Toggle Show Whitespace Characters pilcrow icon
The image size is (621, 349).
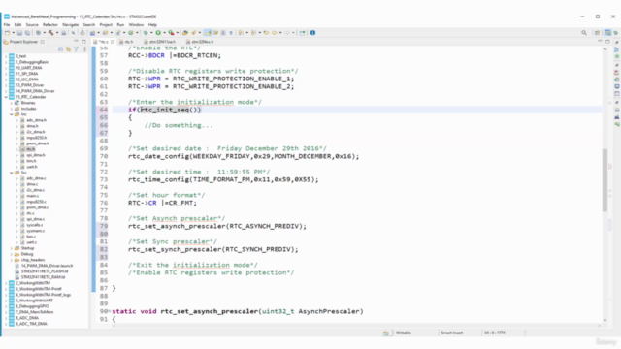tap(231, 33)
